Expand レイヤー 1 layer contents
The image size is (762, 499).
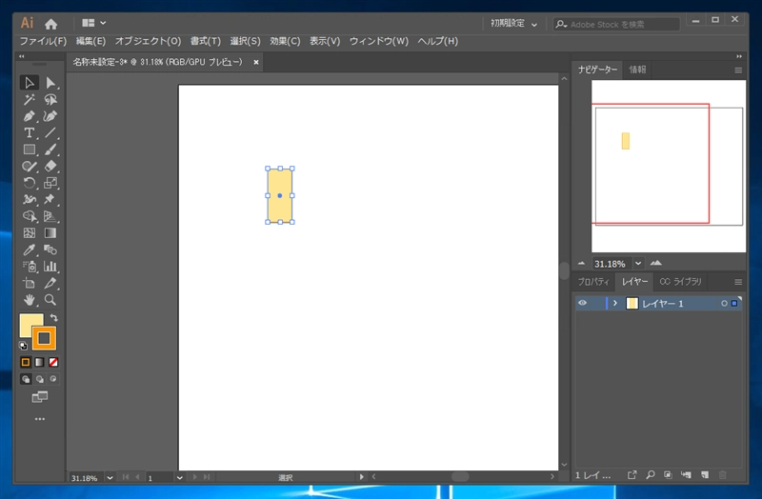615,303
